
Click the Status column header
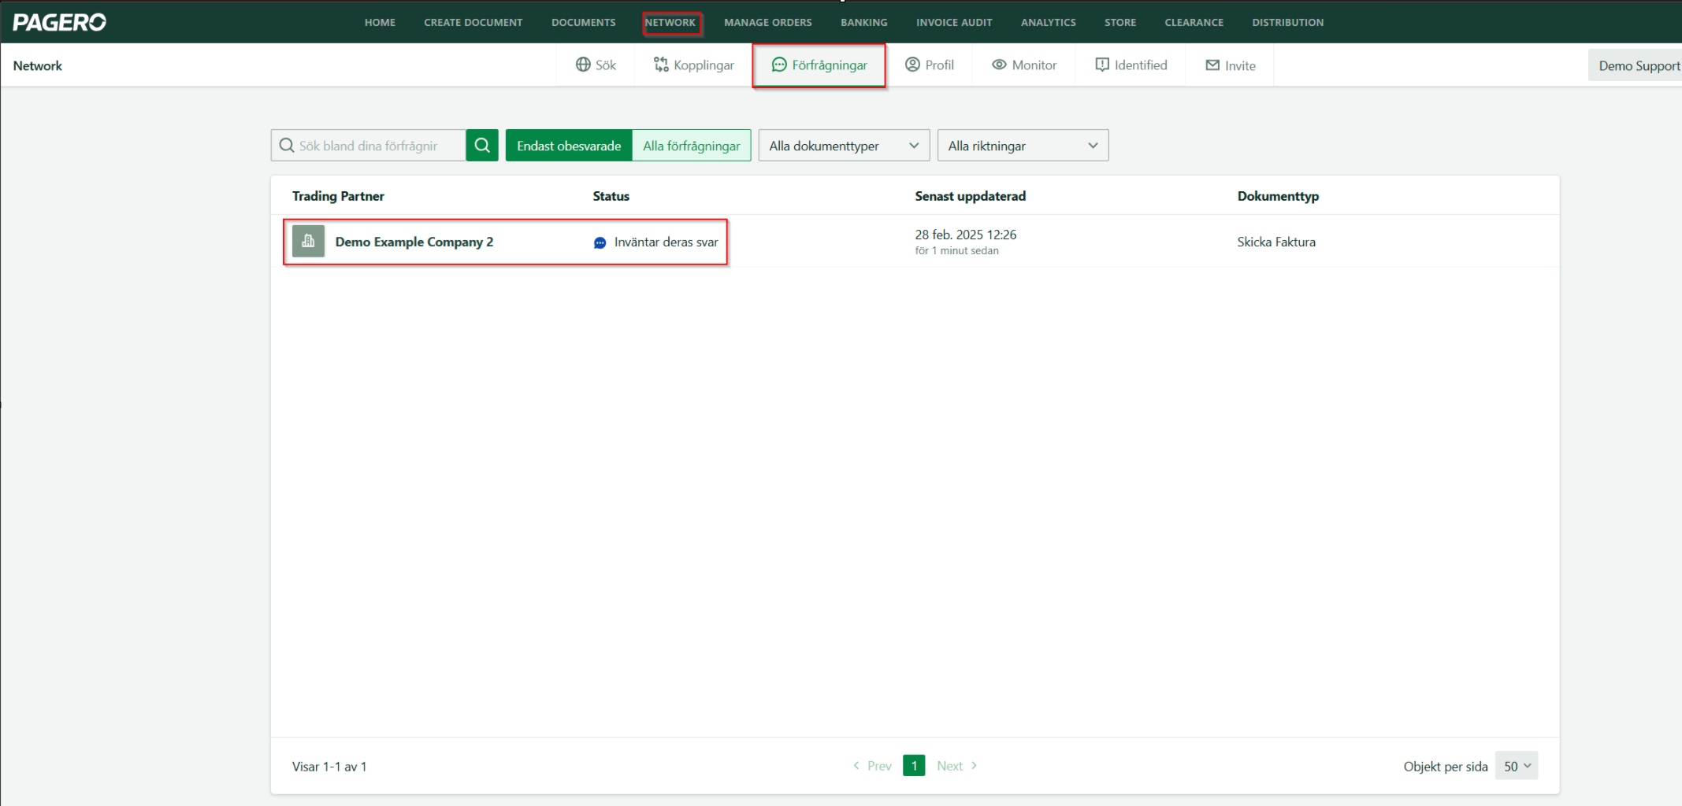611,196
